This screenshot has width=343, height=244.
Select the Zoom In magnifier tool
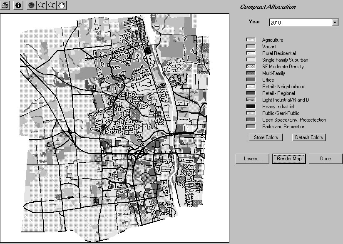pyautogui.click(x=41, y=5)
